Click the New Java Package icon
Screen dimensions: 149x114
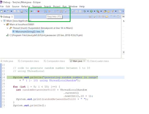pos(105,11)
